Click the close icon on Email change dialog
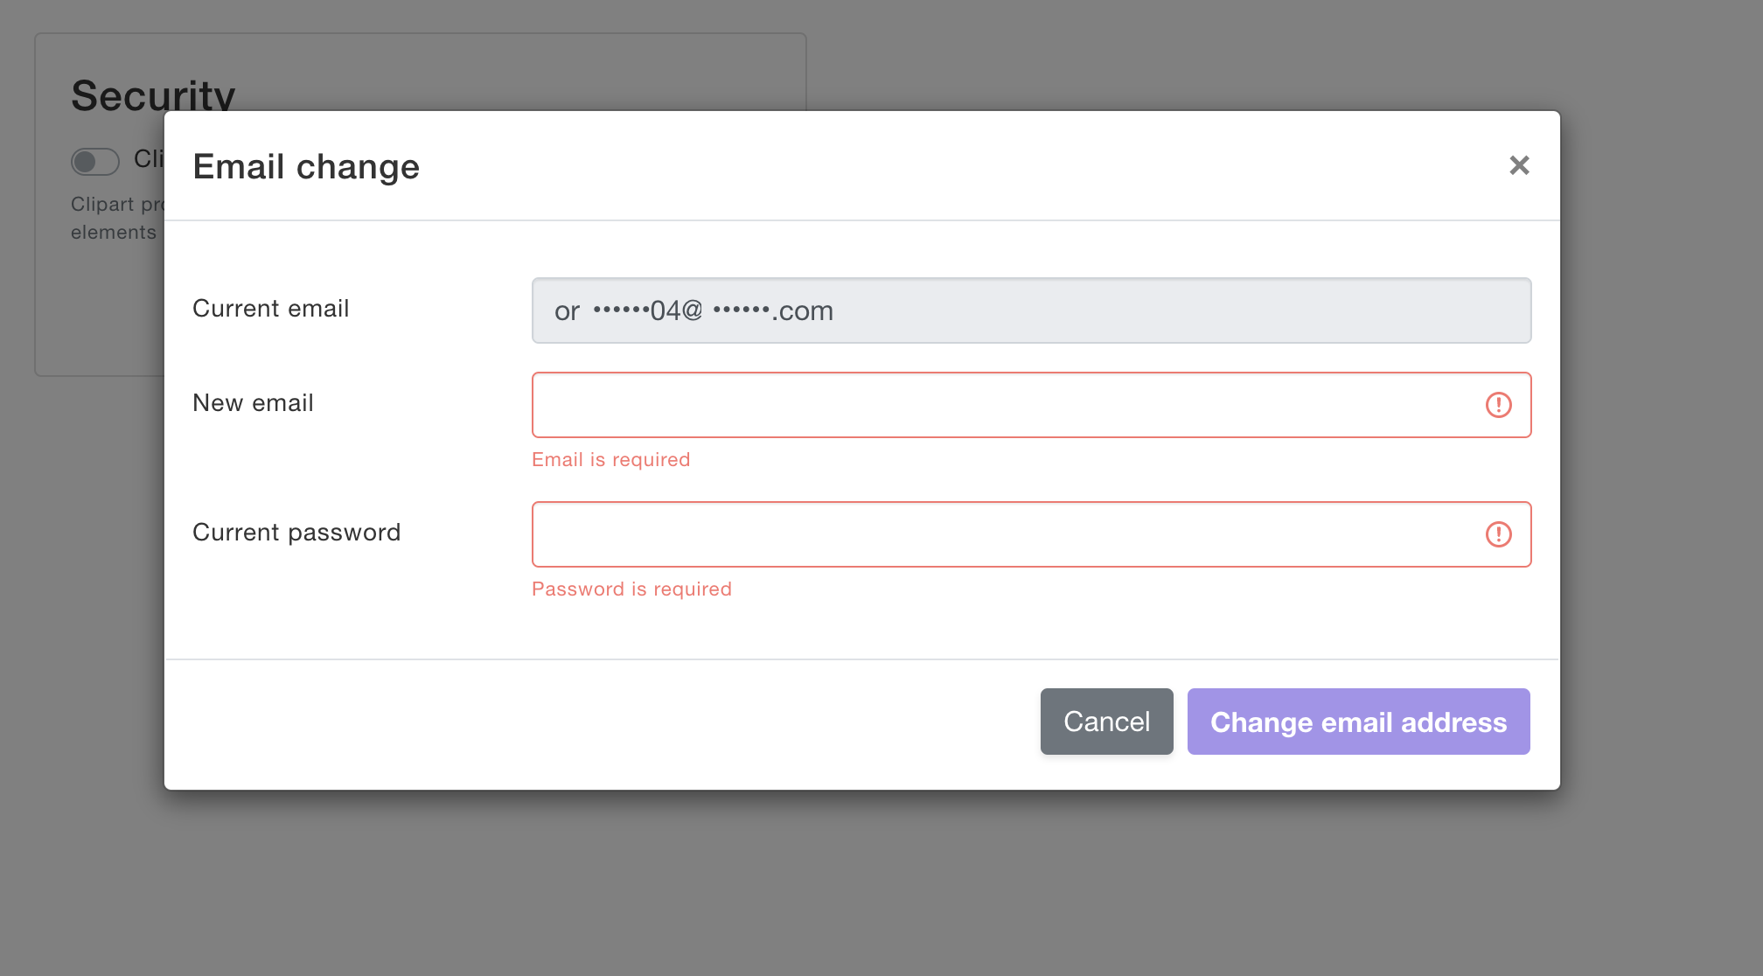Screen dimensions: 1763x976 pos(1519,165)
